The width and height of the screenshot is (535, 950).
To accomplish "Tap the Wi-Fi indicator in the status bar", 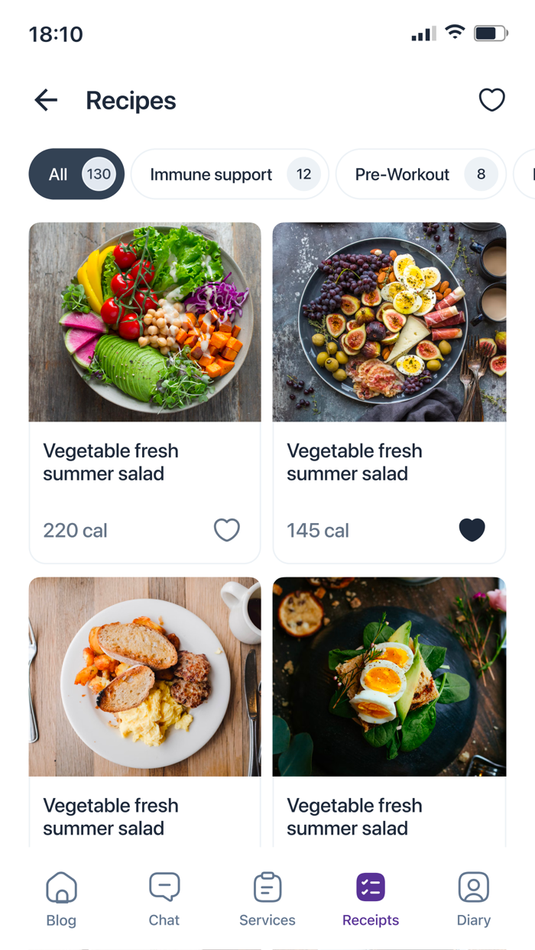I will 455,33.
